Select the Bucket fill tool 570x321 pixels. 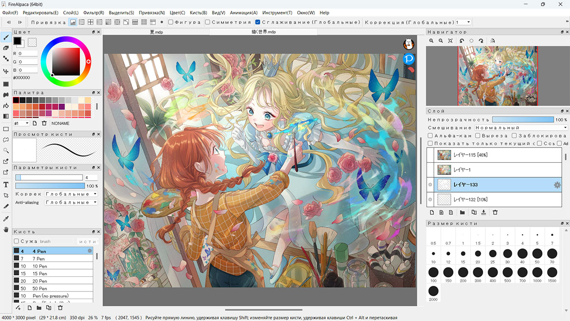6,105
